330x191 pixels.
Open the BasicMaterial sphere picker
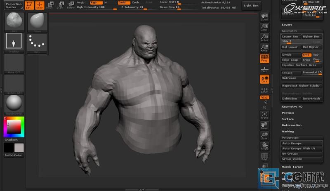pos(14,105)
